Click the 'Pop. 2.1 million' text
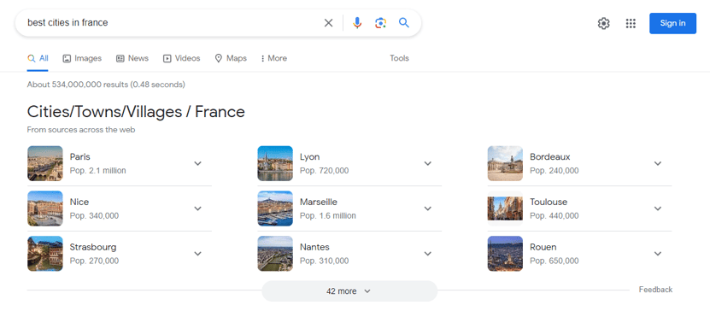710x311 pixels. coord(97,171)
